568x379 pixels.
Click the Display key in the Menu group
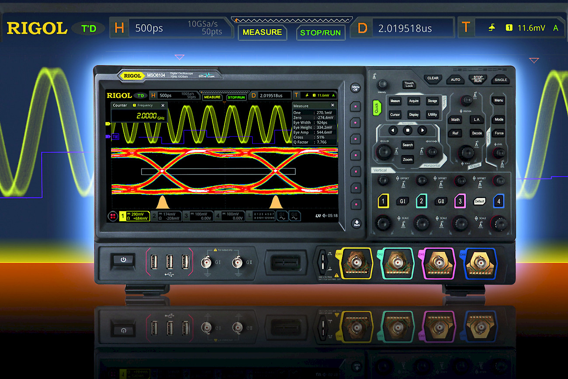tap(414, 115)
